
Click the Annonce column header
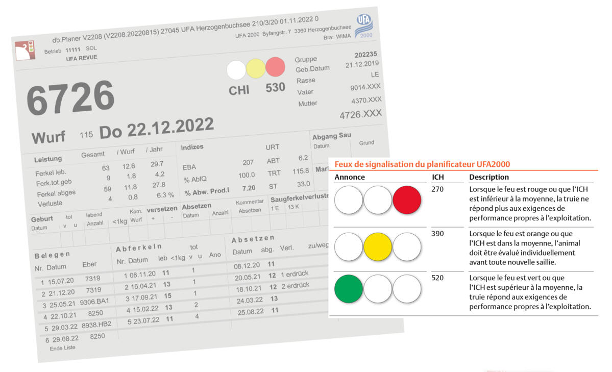point(349,177)
